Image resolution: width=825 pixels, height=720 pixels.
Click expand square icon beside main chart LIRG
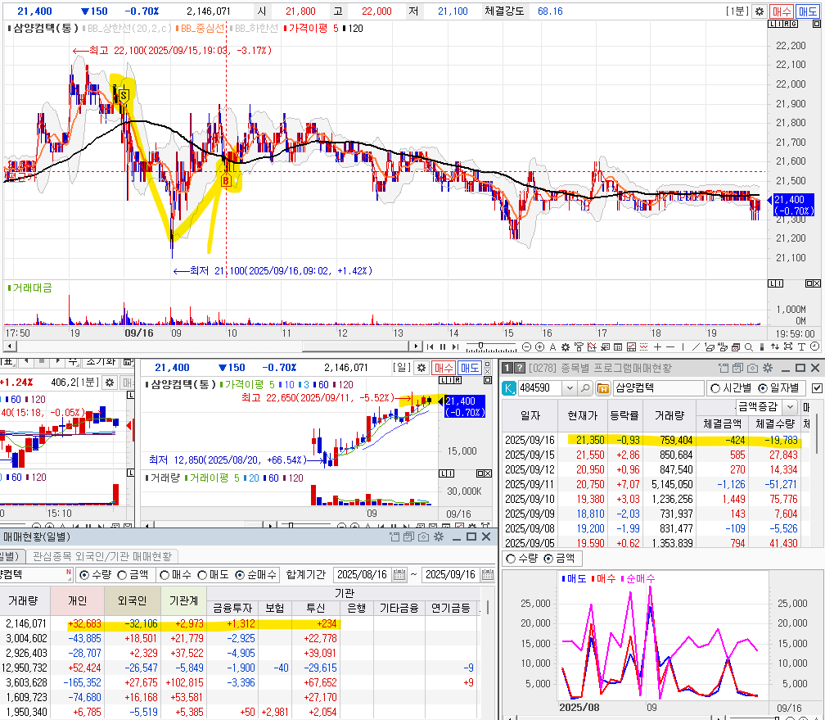816,24
